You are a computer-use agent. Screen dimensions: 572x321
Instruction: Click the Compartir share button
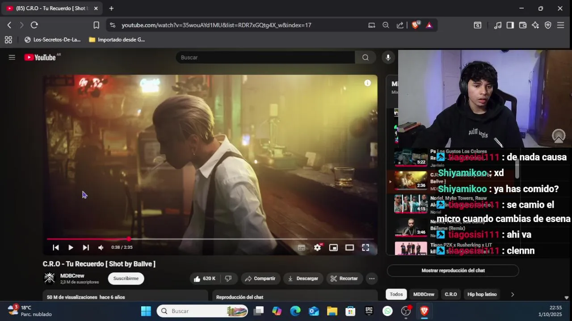pyautogui.click(x=260, y=278)
